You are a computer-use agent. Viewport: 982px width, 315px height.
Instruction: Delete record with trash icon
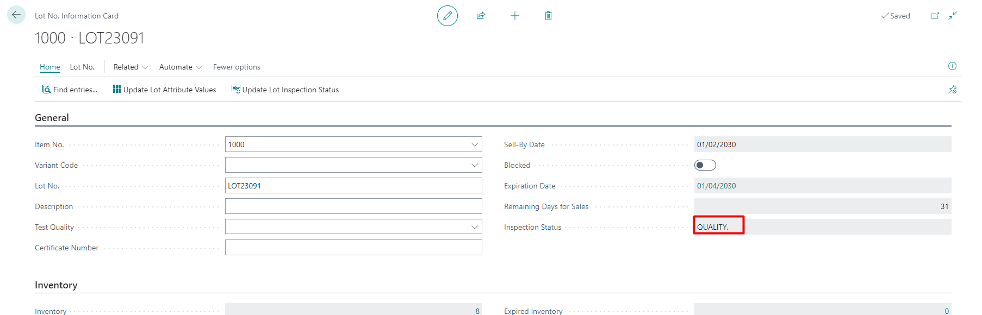548,16
